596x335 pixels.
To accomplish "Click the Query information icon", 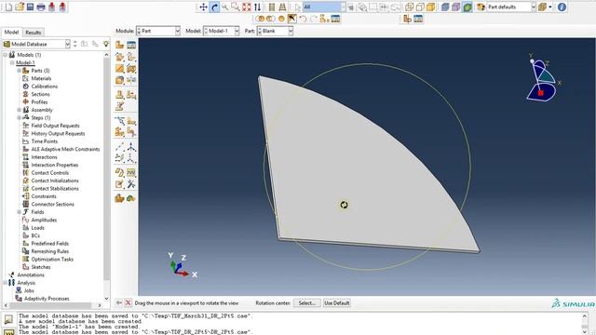I will coord(562,7).
